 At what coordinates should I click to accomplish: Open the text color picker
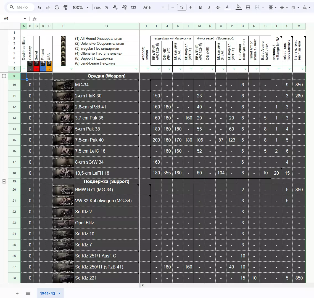coord(227,7)
